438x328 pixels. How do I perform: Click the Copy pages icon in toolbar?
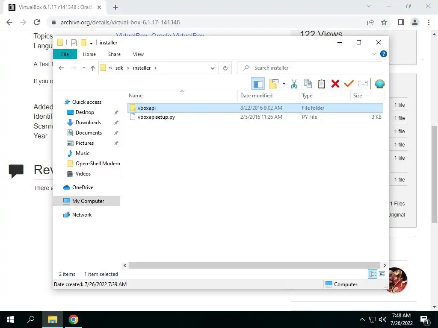(x=308, y=84)
